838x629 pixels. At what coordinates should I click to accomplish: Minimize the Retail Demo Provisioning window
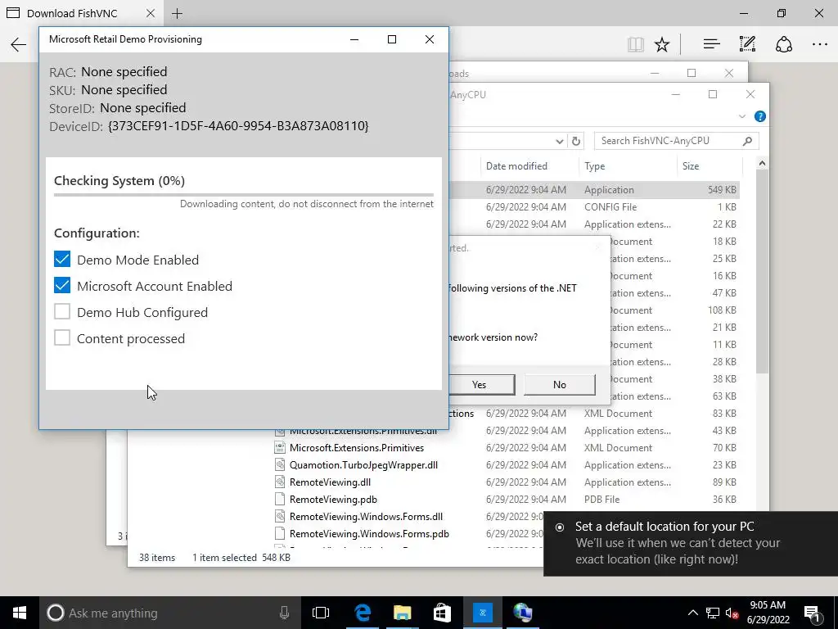click(354, 39)
